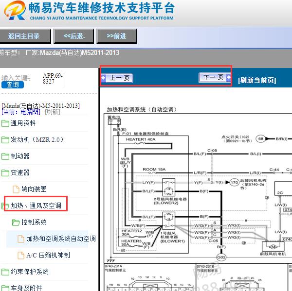This screenshot has height=291, width=292.
Task: Open 发动机 (MZR 2.0) category
Action: click(x=37, y=139)
